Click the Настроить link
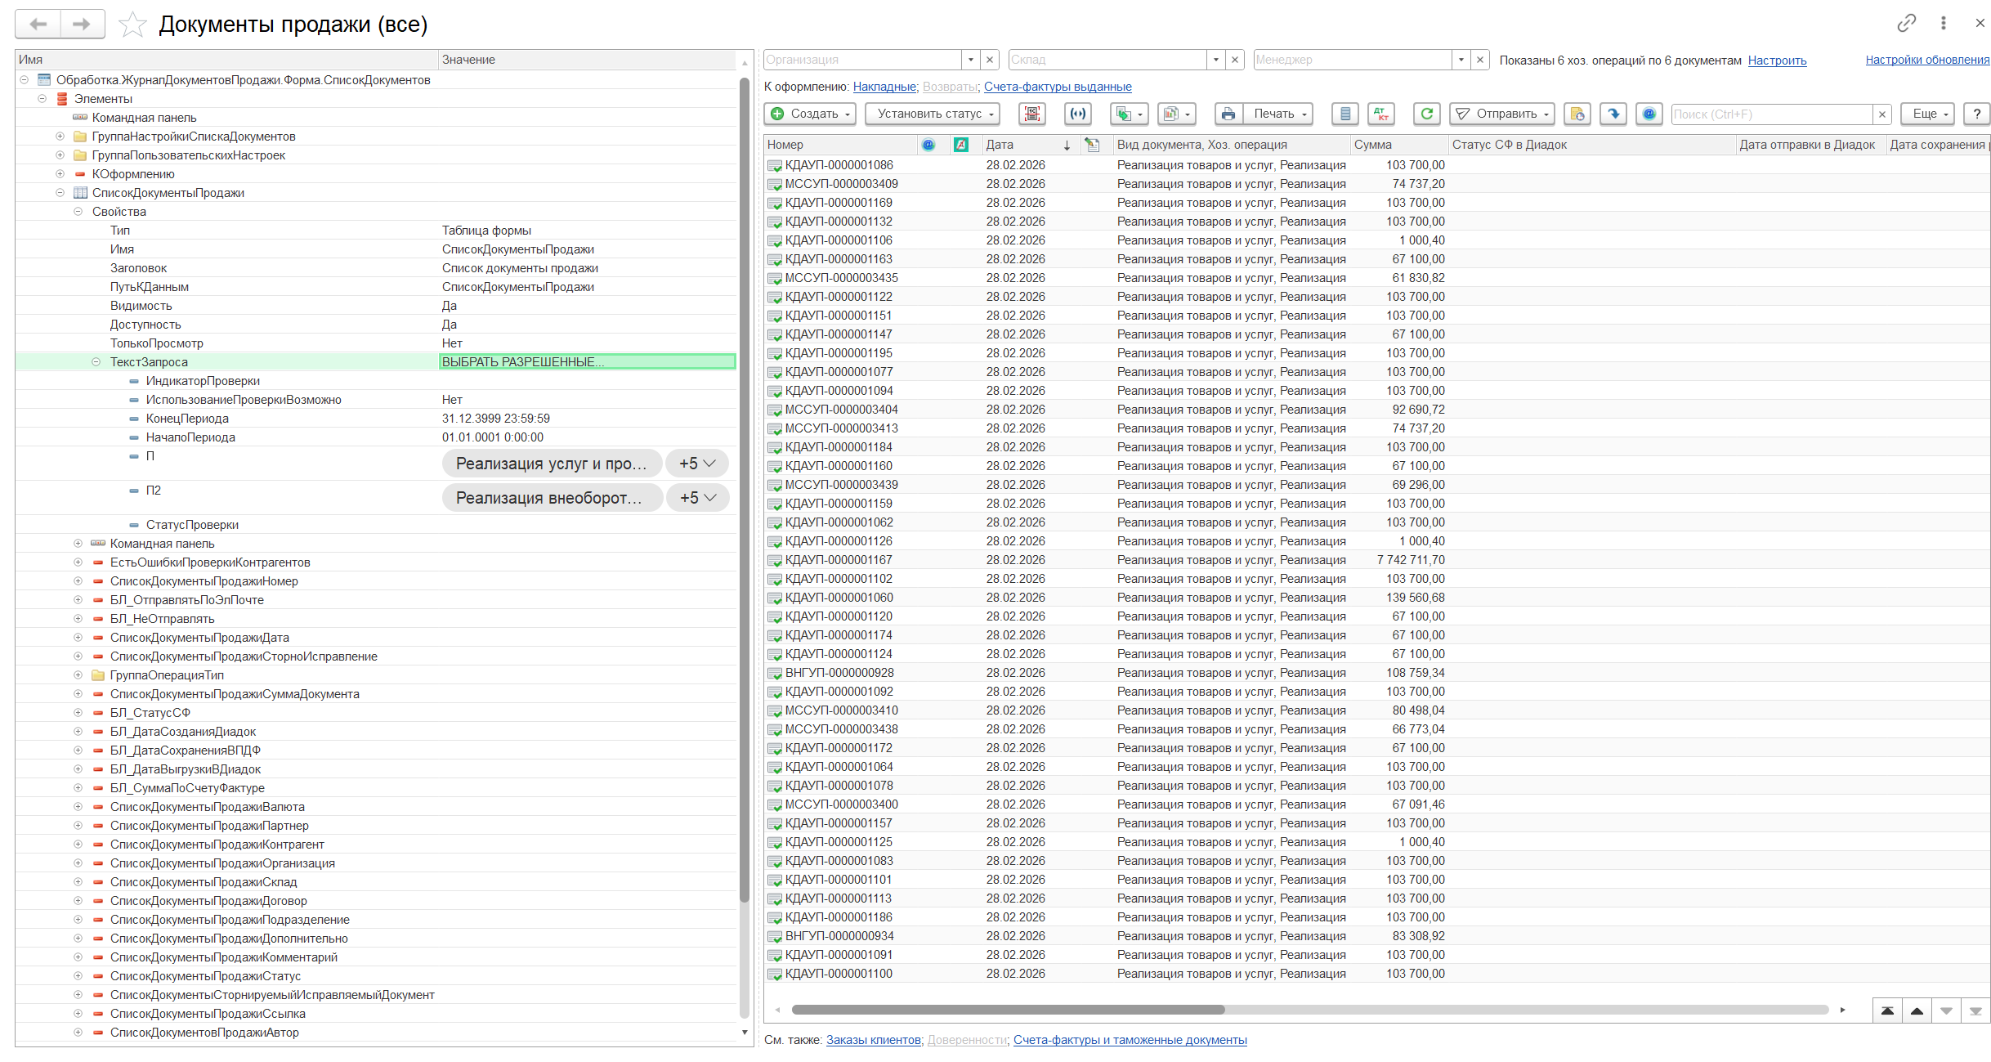Screen dimensions: 1991x1062 1777,60
